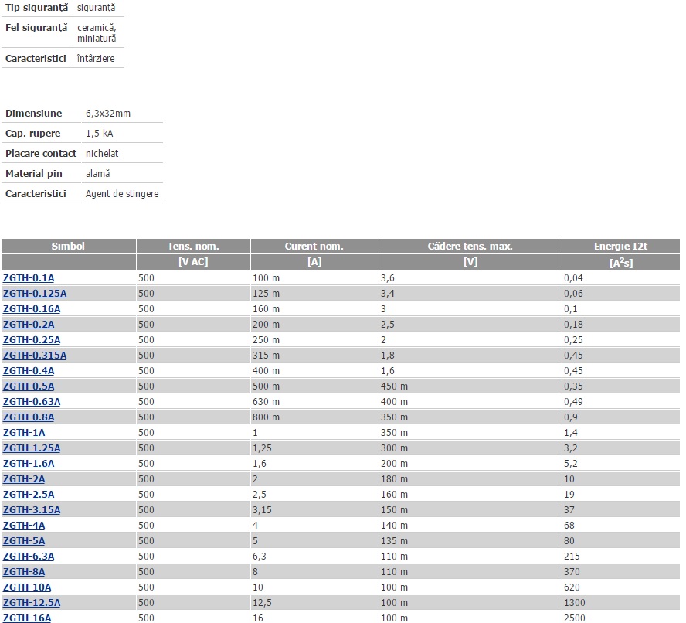Click the ZGTH-0.125A symbol link
Viewport: 686px width, 623px height.
coord(35,294)
